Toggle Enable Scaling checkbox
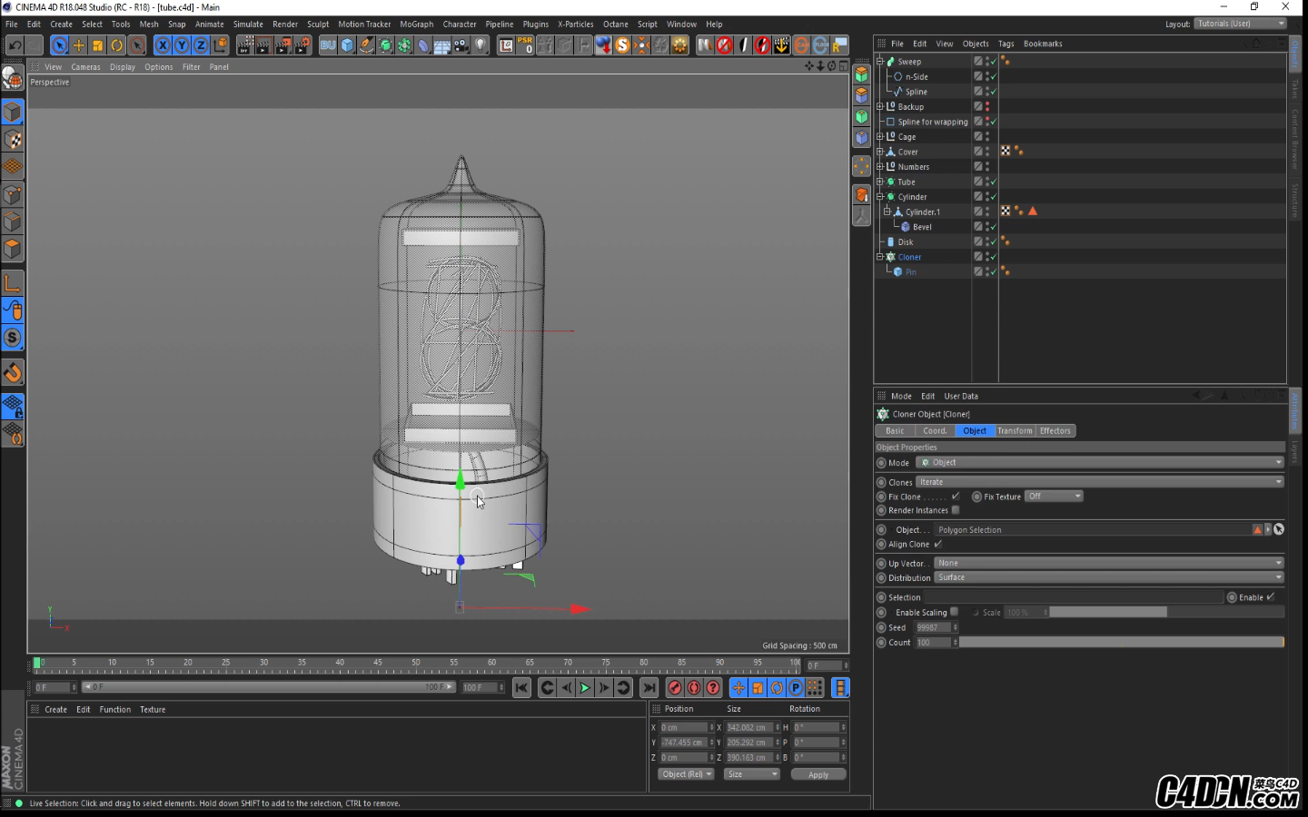Image resolution: width=1308 pixels, height=817 pixels. (x=954, y=612)
